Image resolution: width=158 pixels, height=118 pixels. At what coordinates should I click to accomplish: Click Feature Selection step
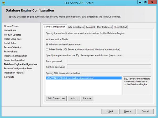point(13,47)
